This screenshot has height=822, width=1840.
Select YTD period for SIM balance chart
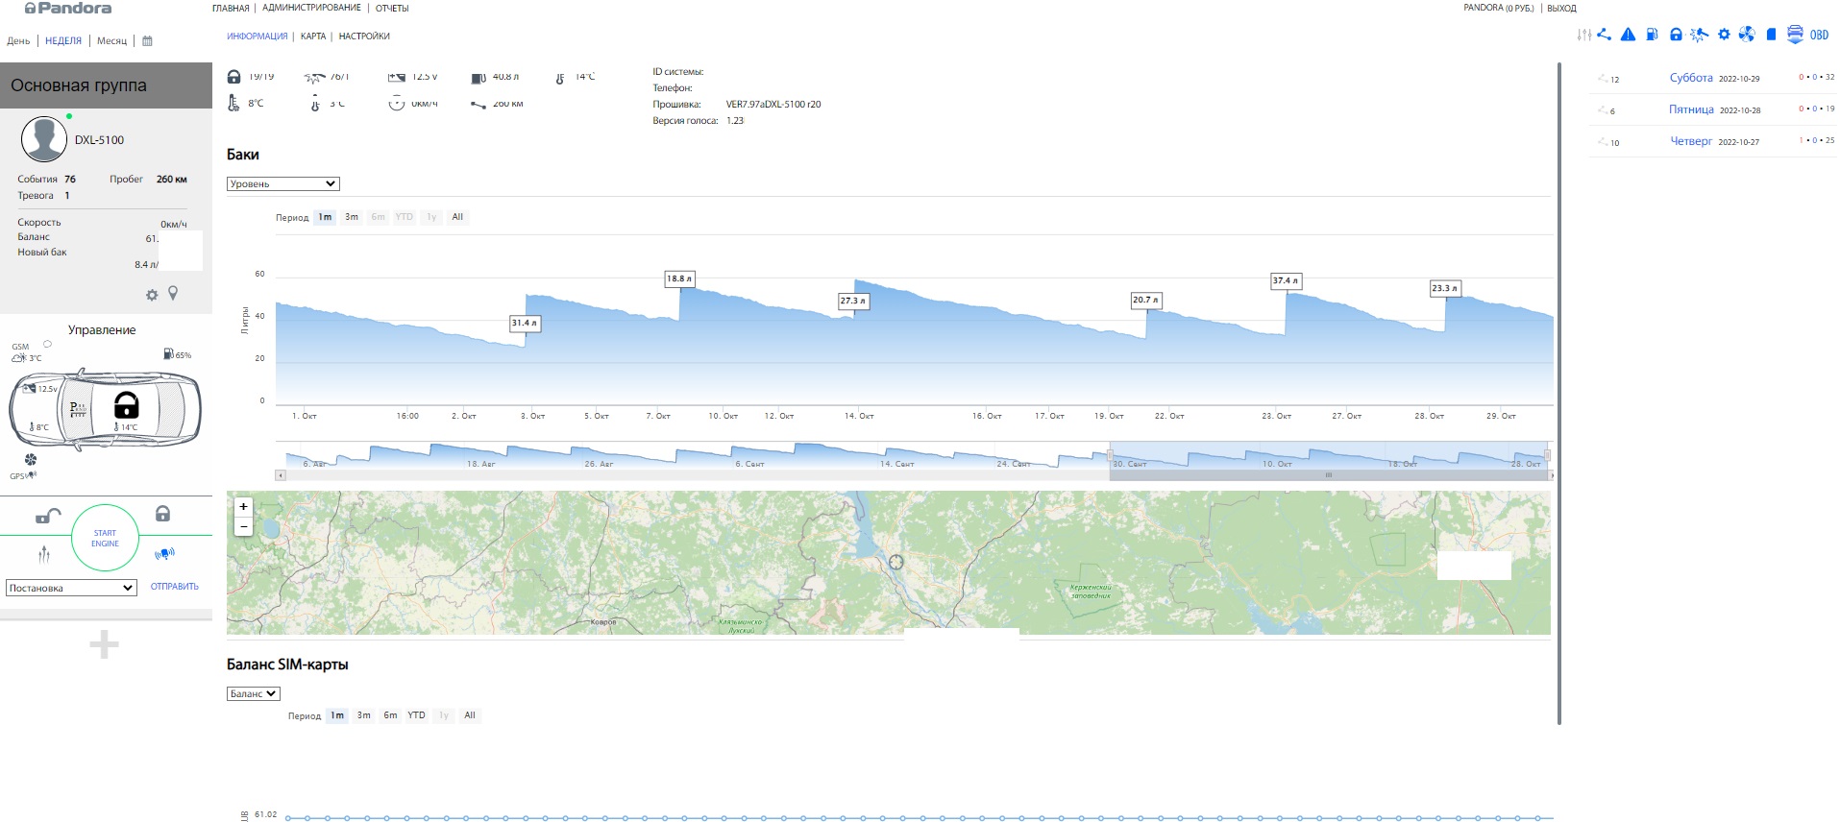(x=416, y=715)
